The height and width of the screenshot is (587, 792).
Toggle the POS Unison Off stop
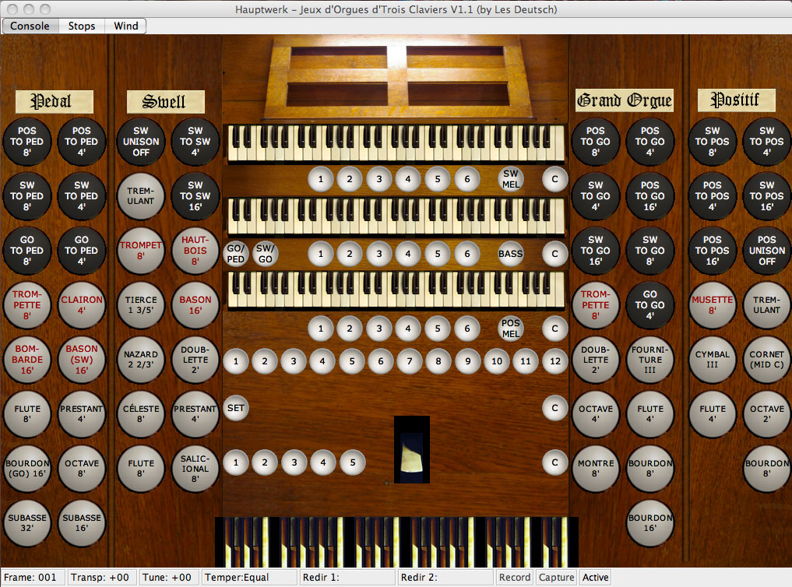click(x=766, y=251)
